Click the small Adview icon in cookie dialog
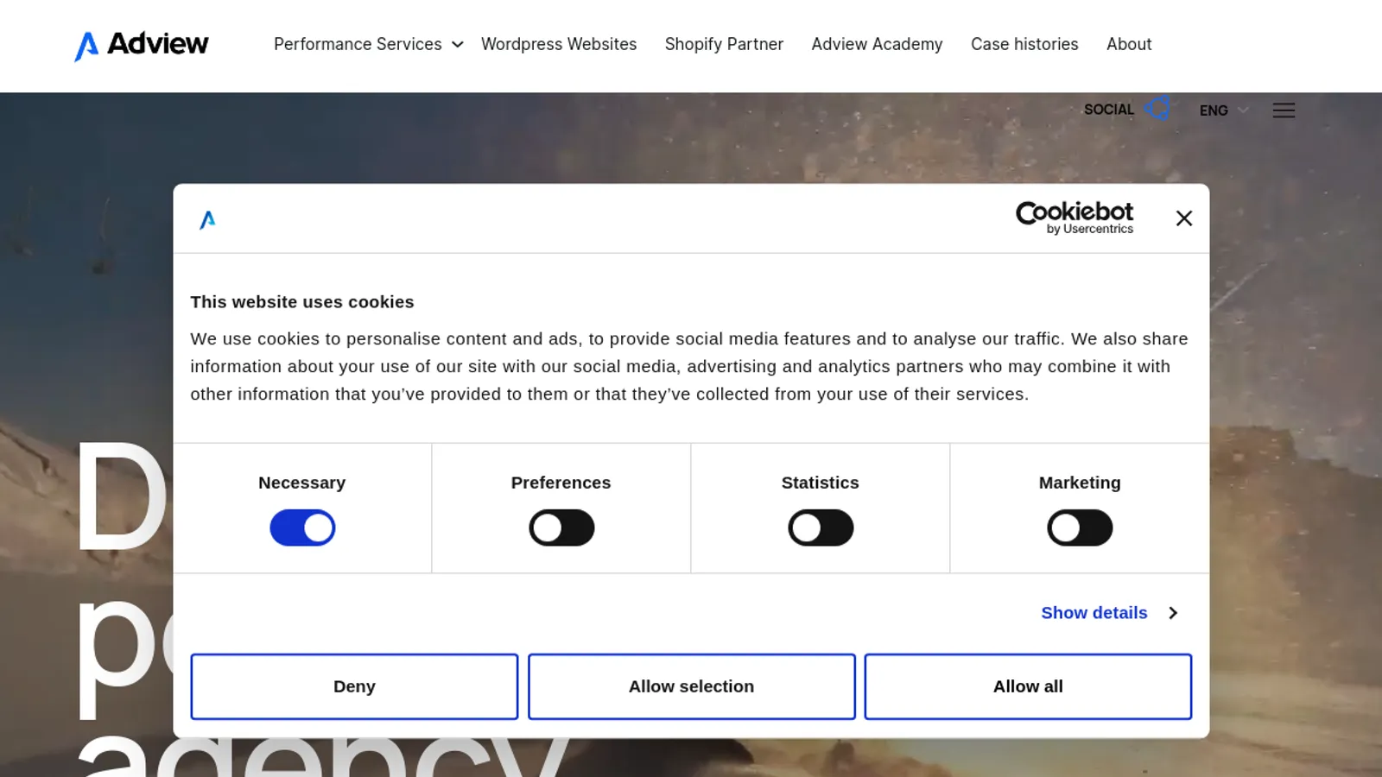Image resolution: width=1382 pixels, height=777 pixels. coord(207,219)
